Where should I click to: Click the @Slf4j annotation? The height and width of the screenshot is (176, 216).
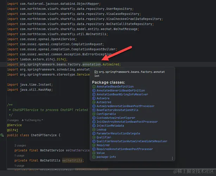click(13, 130)
